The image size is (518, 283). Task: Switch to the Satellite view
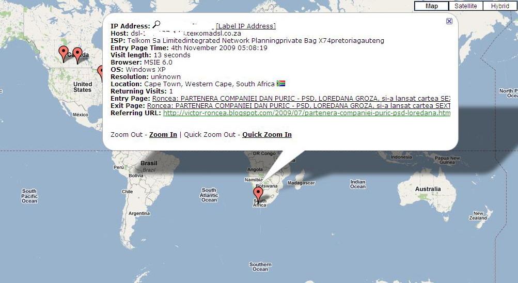coord(465,6)
